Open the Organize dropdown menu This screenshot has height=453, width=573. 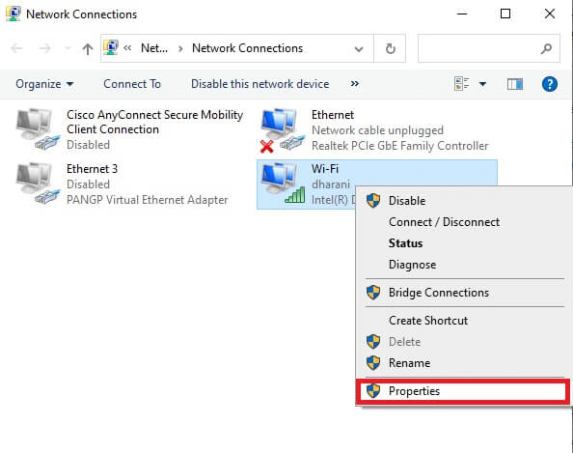(44, 84)
